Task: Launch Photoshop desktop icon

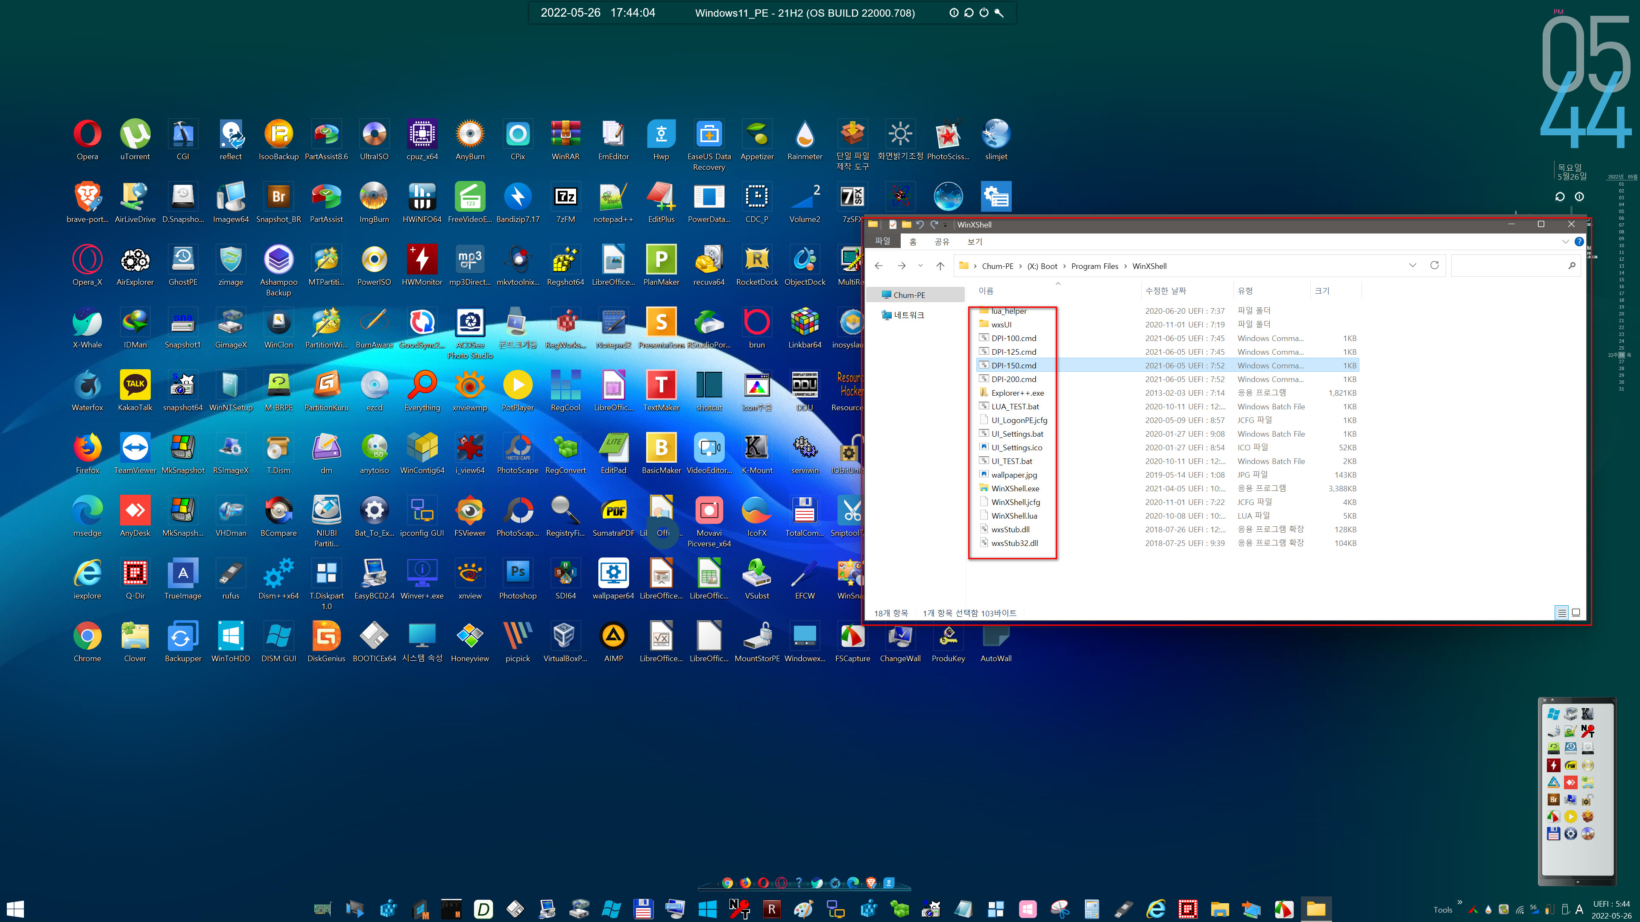Action: (x=518, y=579)
